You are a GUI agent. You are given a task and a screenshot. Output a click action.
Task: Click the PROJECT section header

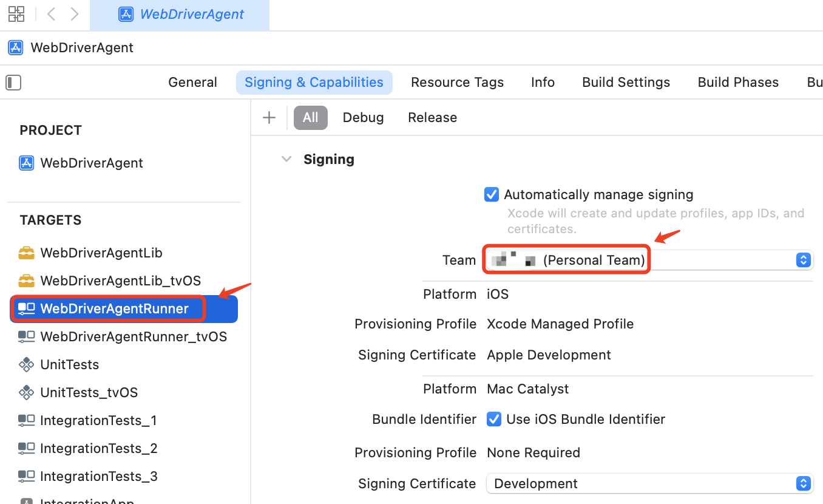click(x=50, y=130)
